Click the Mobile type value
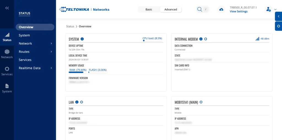Image resolution: width=282 pixels, height=140 pixels. (x=178, y=113)
